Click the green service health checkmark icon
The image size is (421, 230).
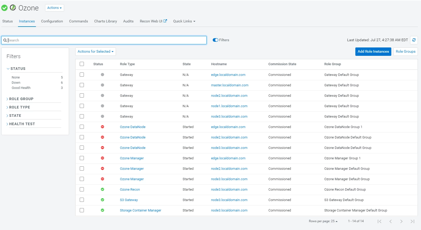[4, 8]
